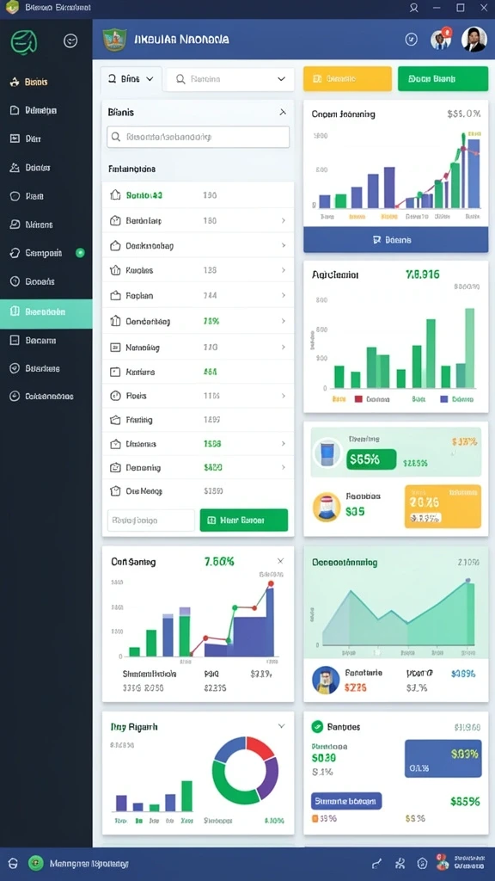The width and height of the screenshot is (495, 881).
Task: Close the Bianis list panel
Action: point(283,113)
